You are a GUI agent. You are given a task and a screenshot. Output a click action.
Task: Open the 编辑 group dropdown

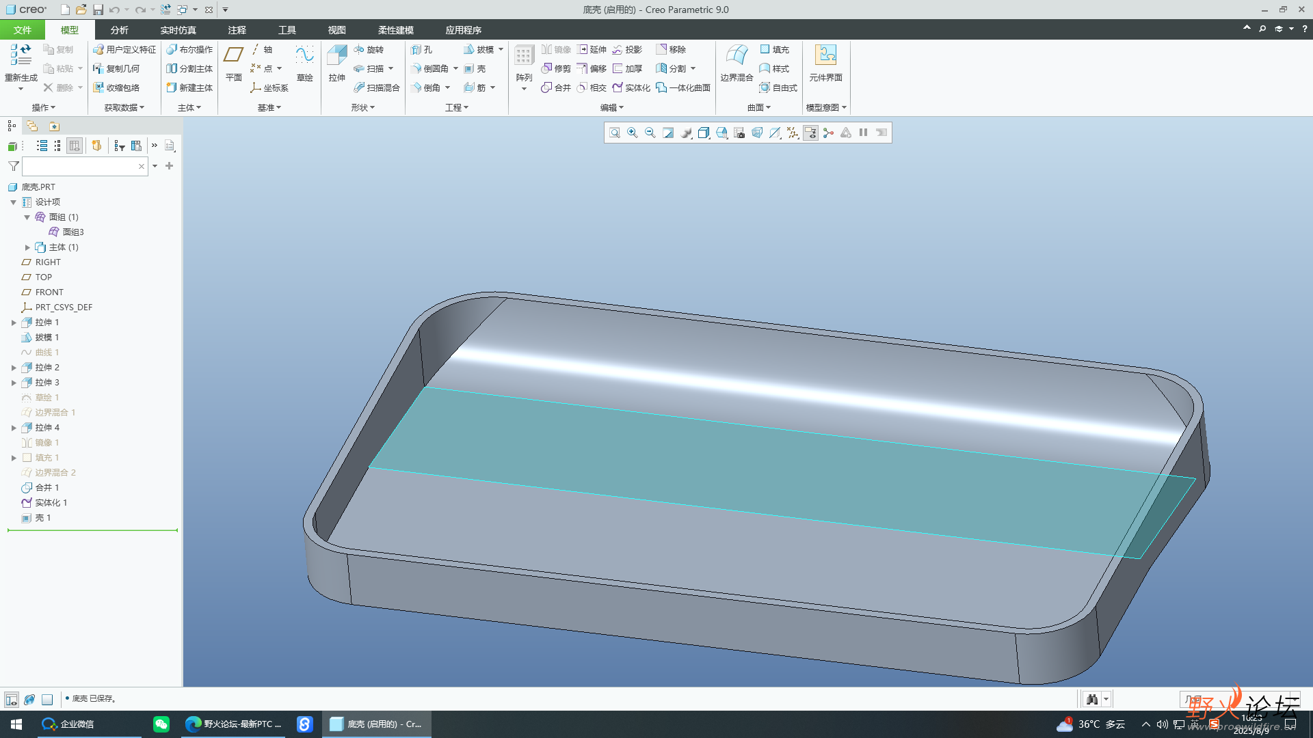click(x=612, y=107)
